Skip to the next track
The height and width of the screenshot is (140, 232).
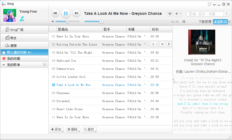click(x=76, y=13)
